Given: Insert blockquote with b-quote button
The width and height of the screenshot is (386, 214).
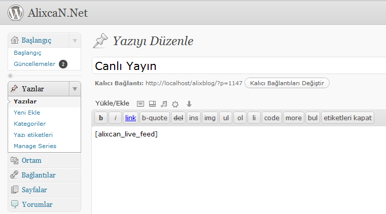Looking at the screenshot, I should (x=155, y=118).
